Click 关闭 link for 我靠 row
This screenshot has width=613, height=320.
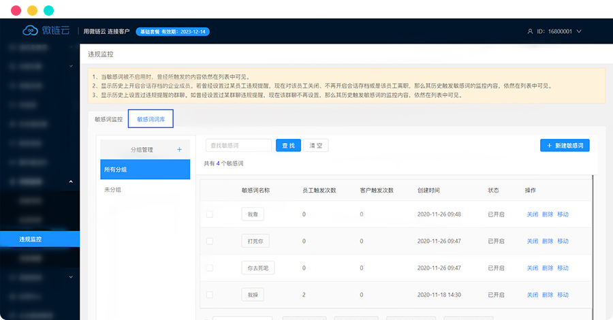(x=532, y=214)
